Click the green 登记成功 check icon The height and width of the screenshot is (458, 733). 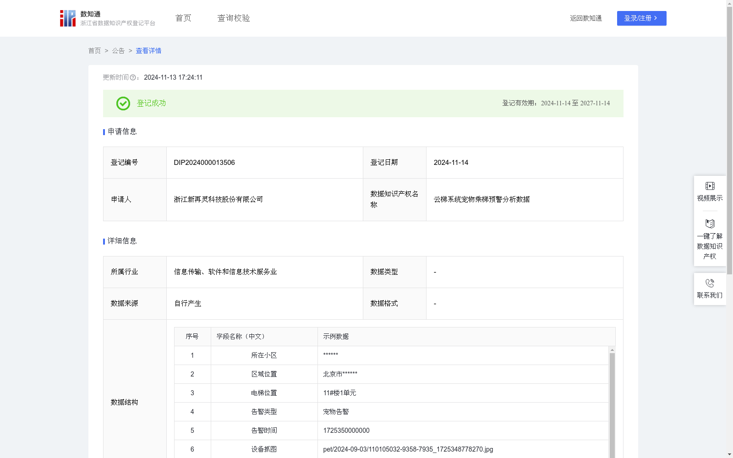click(x=123, y=104)
